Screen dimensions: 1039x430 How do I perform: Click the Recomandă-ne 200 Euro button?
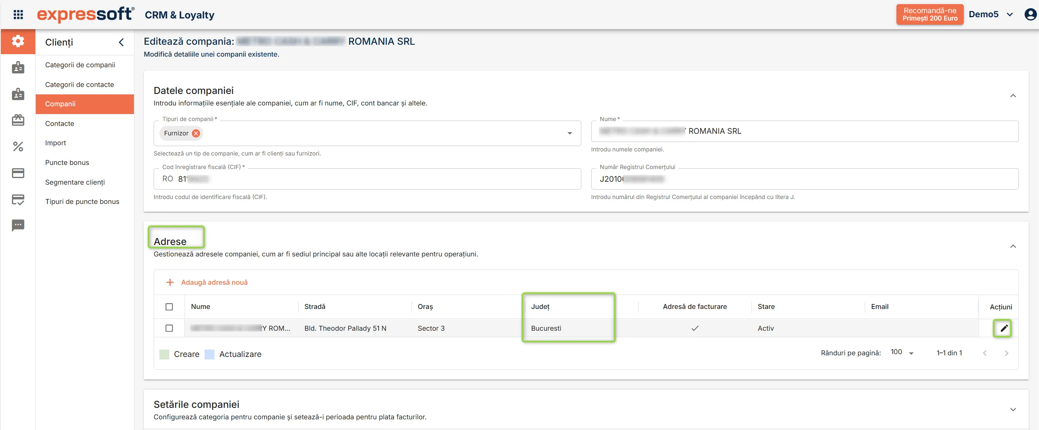(x=930, y=14)
